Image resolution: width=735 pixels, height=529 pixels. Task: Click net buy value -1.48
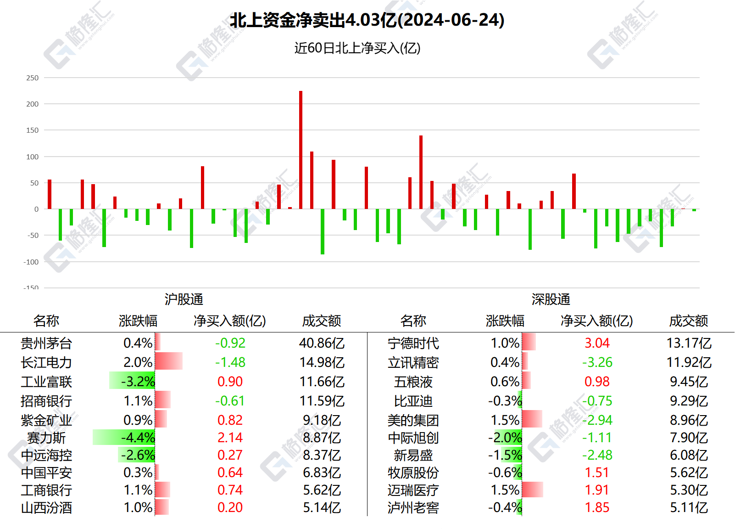click(230, 362)
